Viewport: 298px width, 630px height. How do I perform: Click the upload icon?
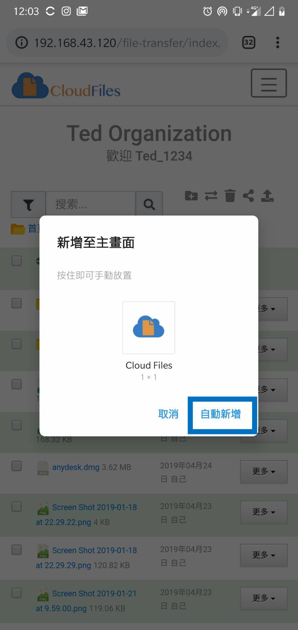click(267, 196)
